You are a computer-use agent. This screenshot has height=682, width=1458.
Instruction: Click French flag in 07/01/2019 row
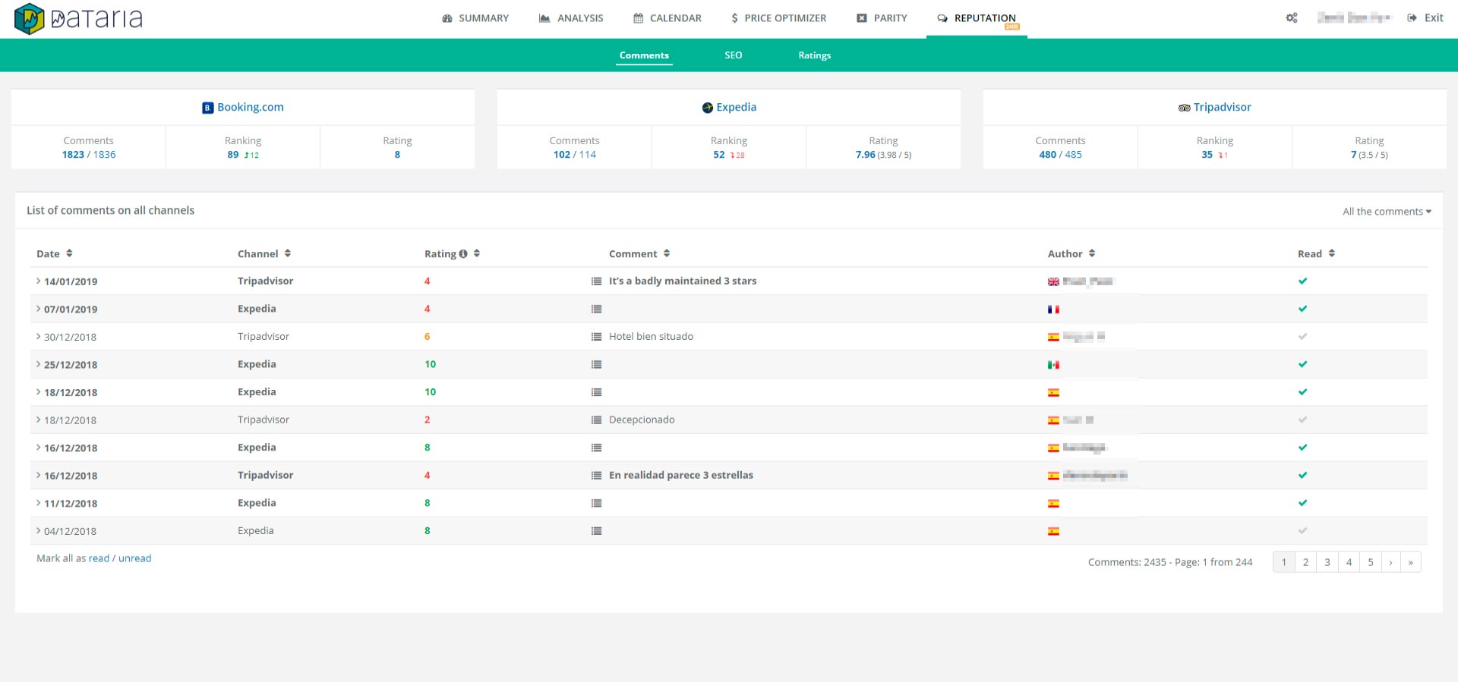pyautogui.click(x=1053, y=310)
